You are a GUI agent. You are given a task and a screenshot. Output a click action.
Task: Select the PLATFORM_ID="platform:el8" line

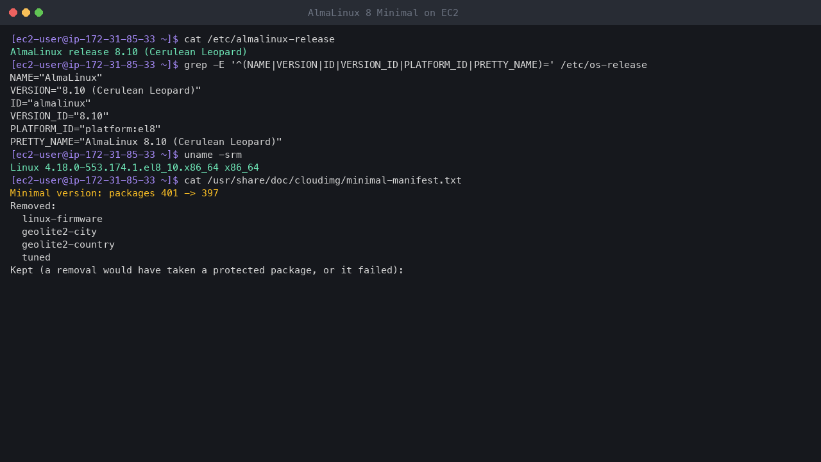[x=85, y=129]
